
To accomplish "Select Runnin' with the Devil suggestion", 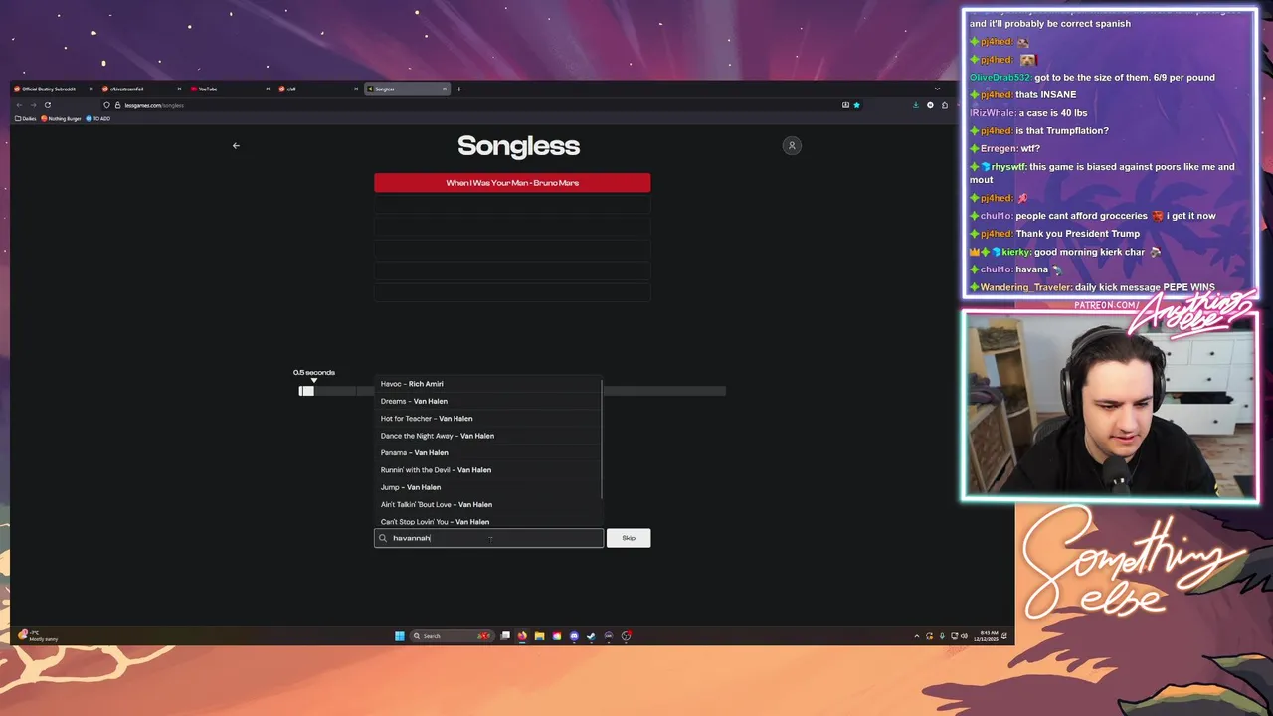I will 488,470.
